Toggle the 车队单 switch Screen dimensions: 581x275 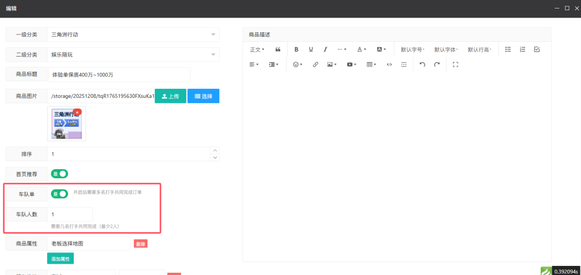click(60, 194)
